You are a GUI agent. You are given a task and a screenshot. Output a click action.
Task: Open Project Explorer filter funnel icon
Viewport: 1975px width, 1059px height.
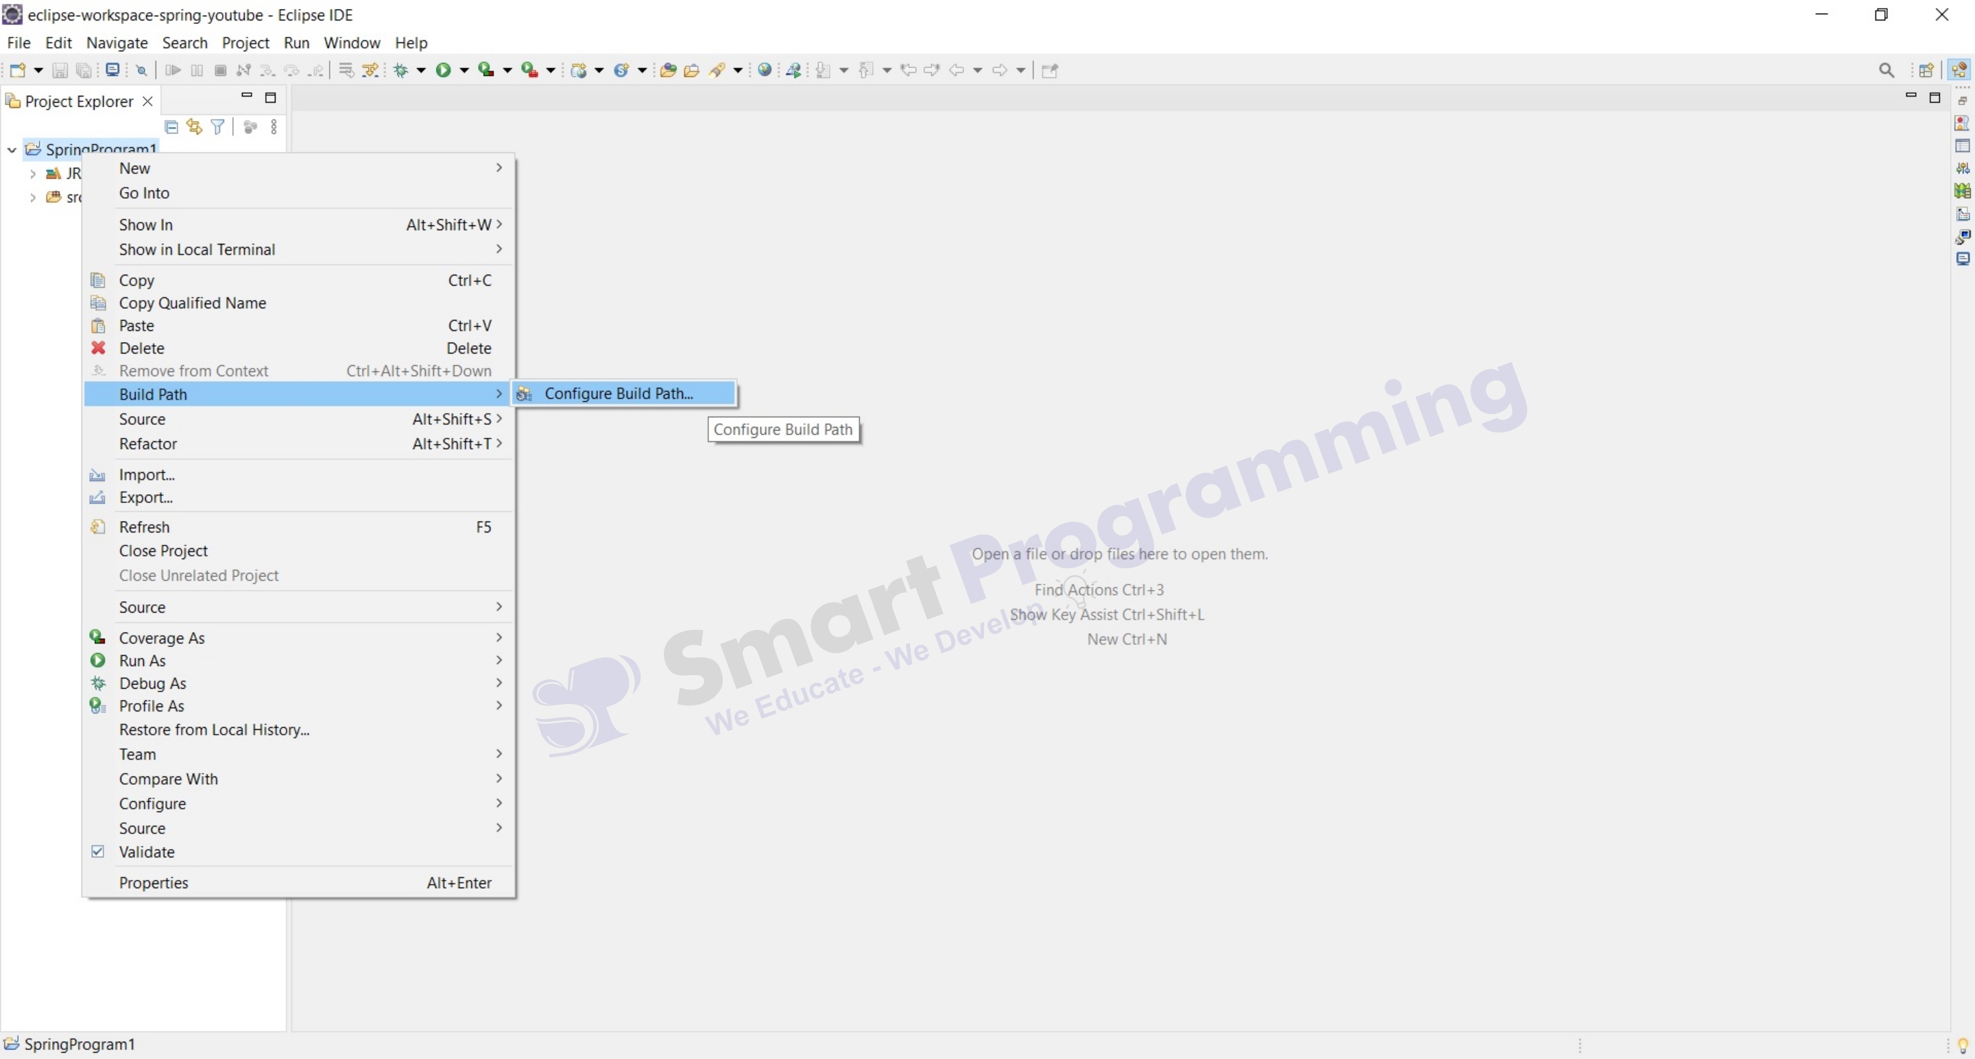click(218, 127)
